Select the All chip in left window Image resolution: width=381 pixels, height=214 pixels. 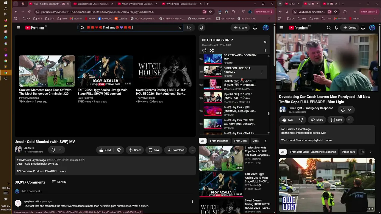203,141
